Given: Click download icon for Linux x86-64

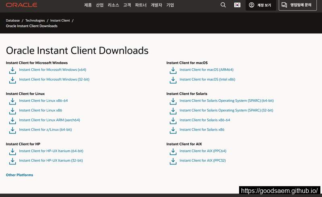Looking at the screenshot, I should coord(12,101).
